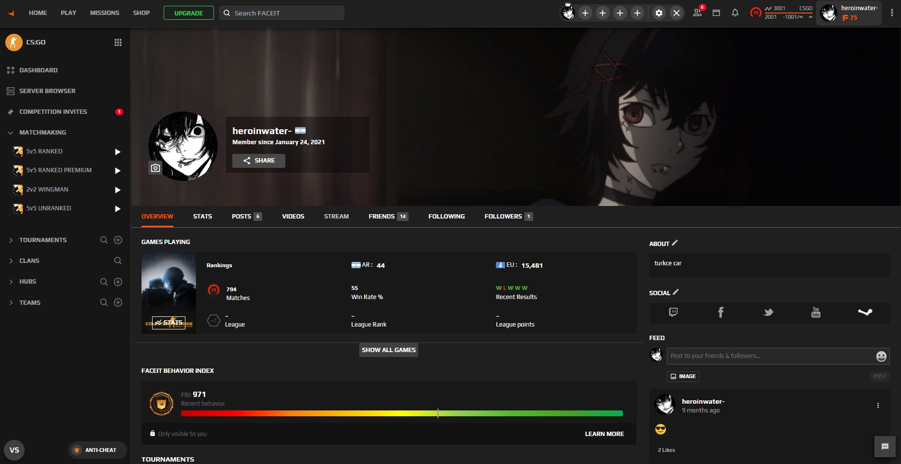Screen dimensions: 901x464
Task: Open party settings gear icon
Action: coord(659,13)
